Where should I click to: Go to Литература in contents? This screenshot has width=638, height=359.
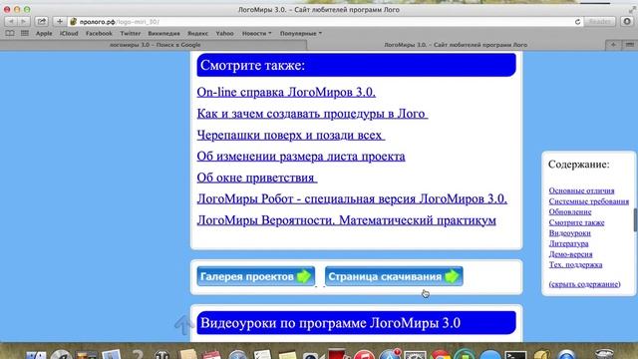click(568, 243)
